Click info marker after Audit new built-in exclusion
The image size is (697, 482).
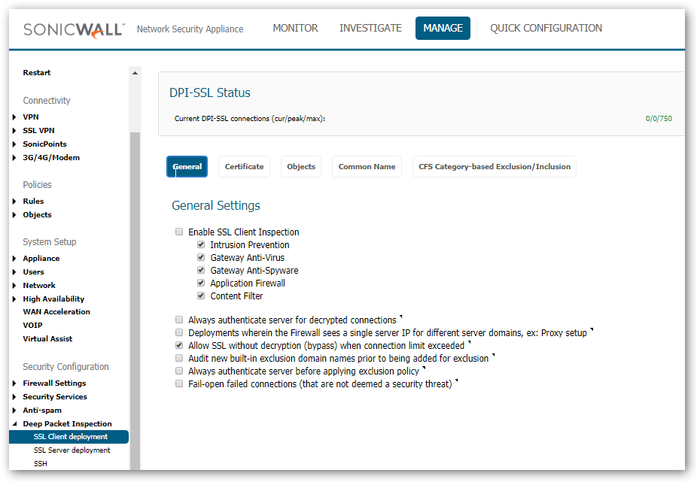[x=493, y=356]
